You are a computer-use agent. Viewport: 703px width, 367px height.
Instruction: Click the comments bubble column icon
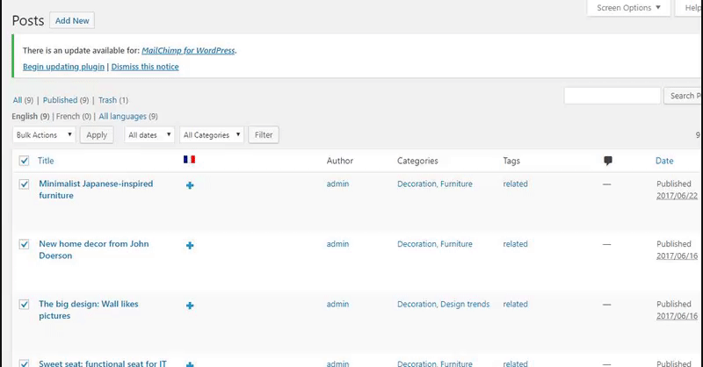pyautogui.click(x=608, y=161)
